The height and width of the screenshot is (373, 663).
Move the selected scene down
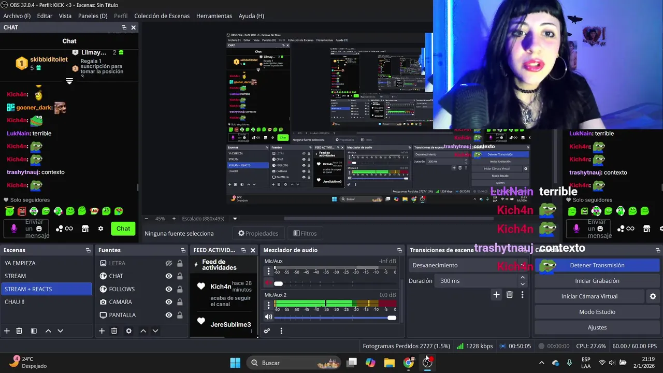click(x=60, y=331)
